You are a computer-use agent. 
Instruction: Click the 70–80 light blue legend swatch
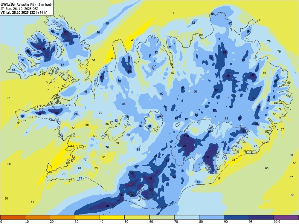187,217
